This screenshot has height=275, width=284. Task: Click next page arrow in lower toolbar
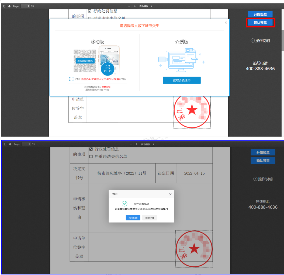click(x=10, y=144)
